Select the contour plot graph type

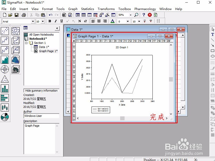16,31
